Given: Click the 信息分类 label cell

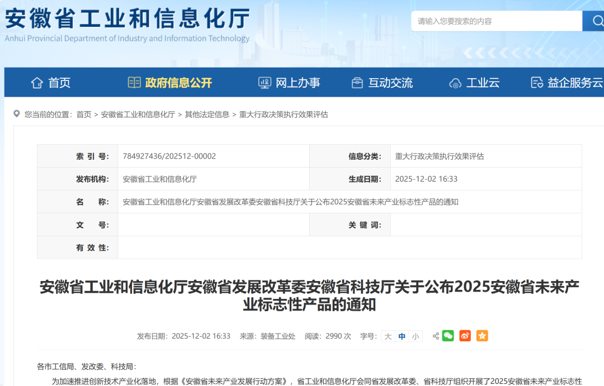Looking at the screenshot, I should (350, 156).
